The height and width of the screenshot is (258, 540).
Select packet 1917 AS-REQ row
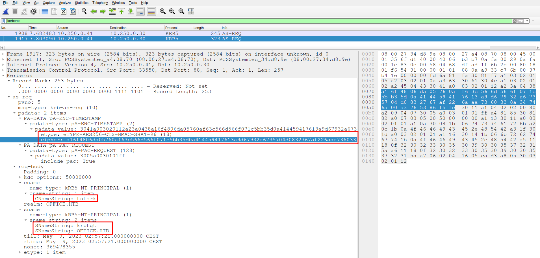coord(270,39)
